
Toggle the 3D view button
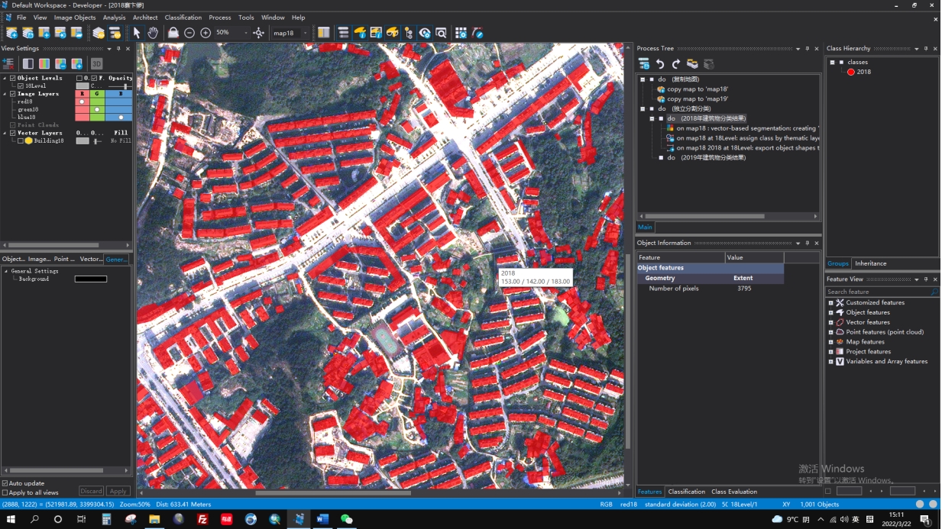pos(96,63)
